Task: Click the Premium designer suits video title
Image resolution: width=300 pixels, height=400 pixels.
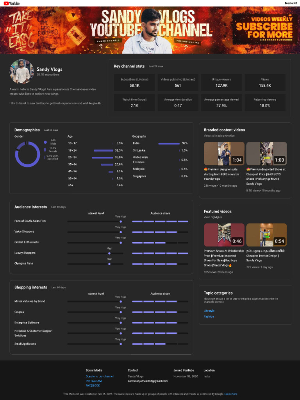Action: pos(222,174)
